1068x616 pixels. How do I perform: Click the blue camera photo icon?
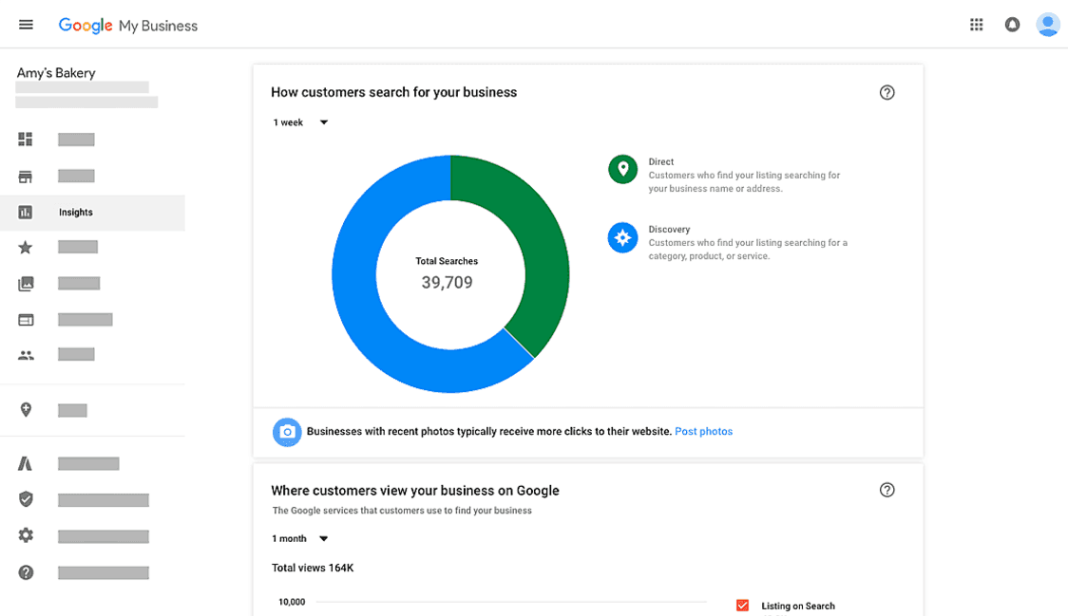point(288,432)
